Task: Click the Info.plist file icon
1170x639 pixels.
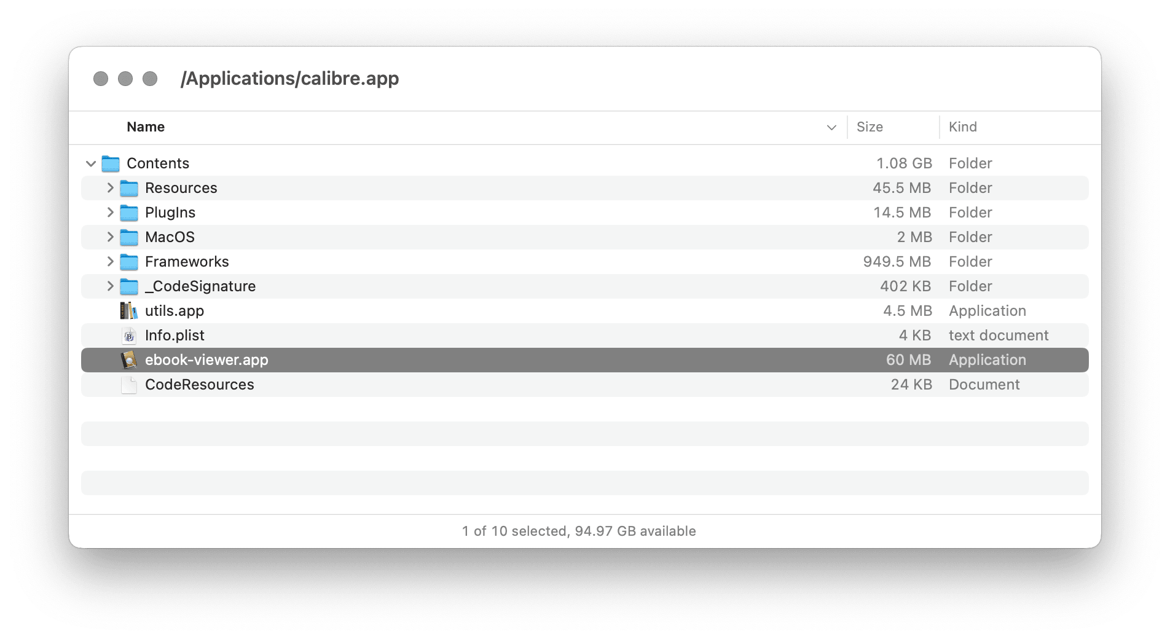Action: click(129, 335)
